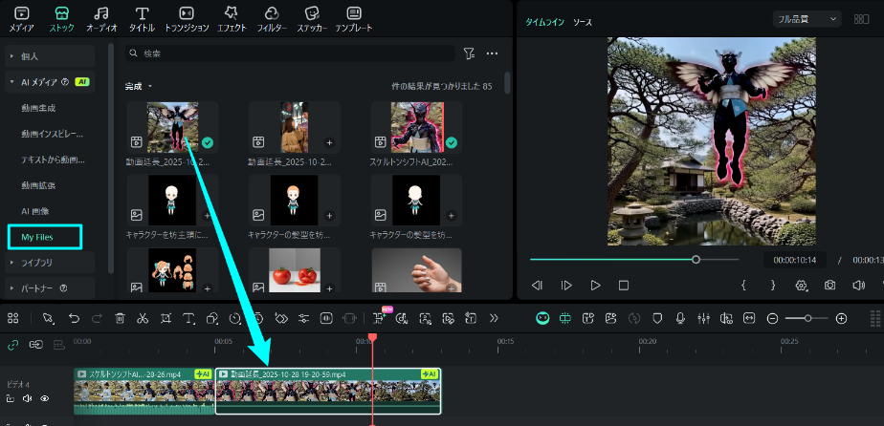This screenshot has width=884, height=426.
Task: Open the フィルター (Filters) tab
Action: [x=272, y=19]
